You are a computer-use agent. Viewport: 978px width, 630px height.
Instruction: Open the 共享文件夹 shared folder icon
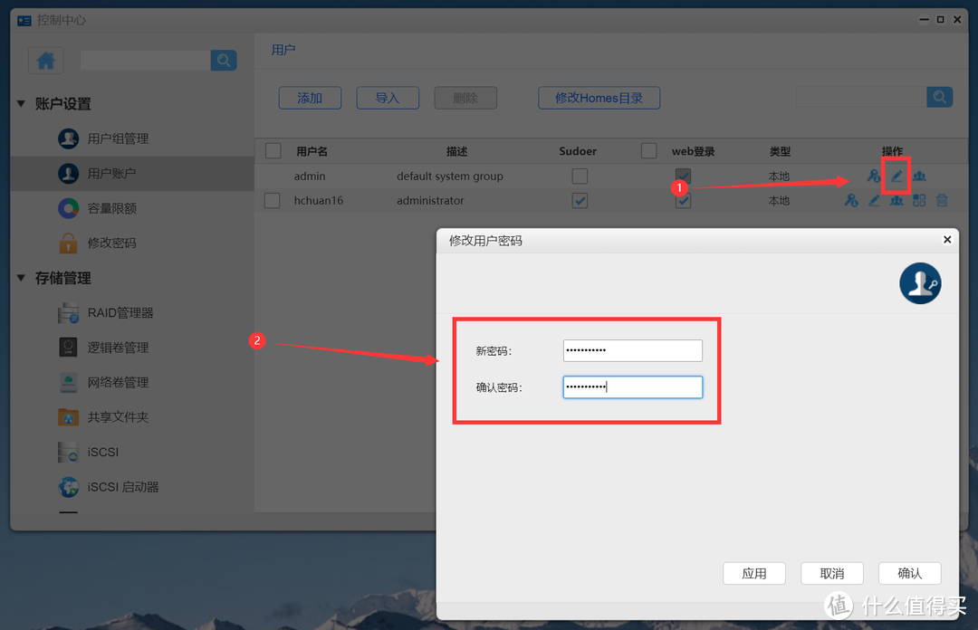(x=68, y=417)
